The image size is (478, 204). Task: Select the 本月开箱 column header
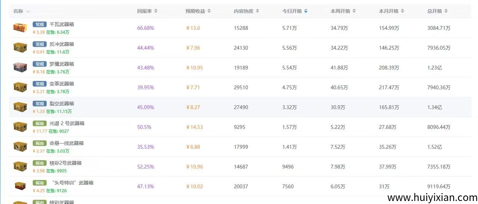(x=388, y=11)
